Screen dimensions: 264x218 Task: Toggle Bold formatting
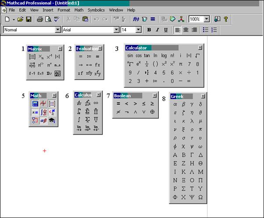(149, 30)
